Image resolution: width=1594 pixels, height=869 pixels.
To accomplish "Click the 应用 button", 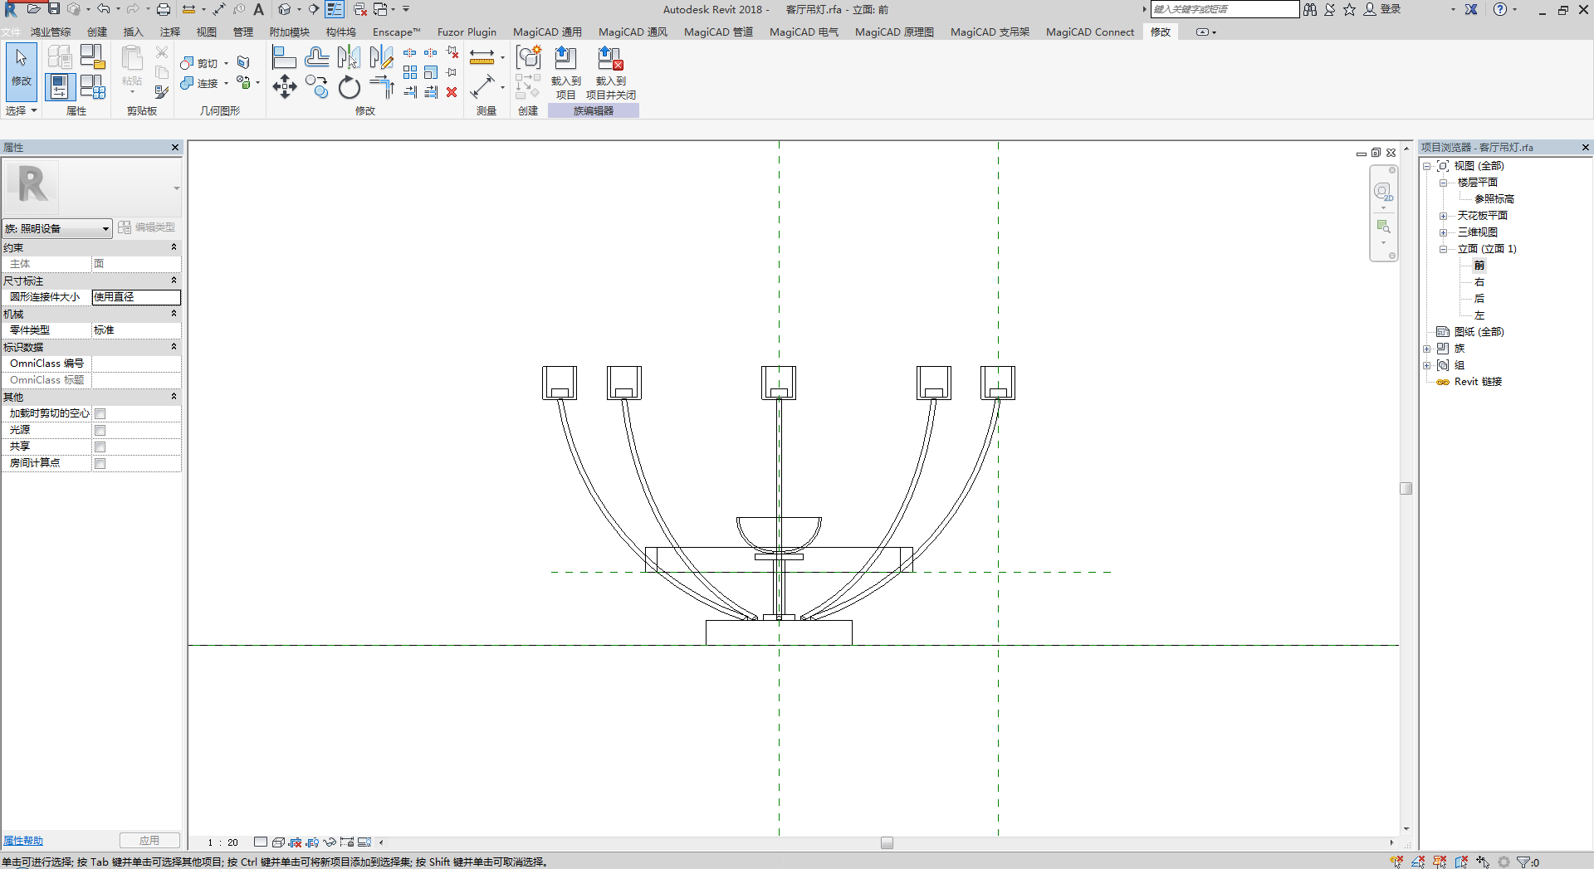I will click(149, 841).
